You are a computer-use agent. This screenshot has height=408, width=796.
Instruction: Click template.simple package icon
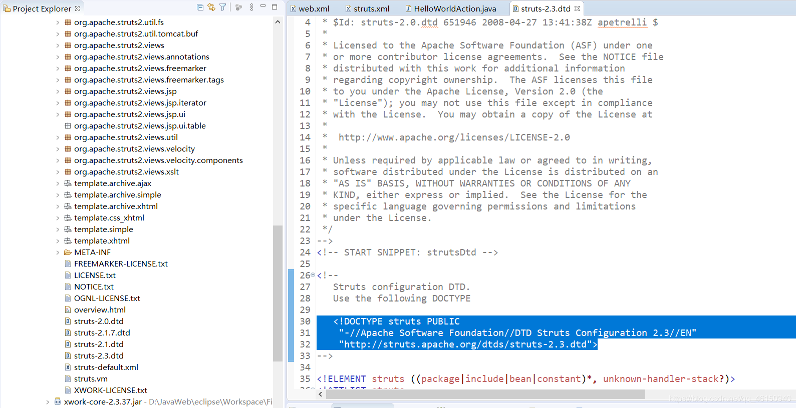pos(68,229)
